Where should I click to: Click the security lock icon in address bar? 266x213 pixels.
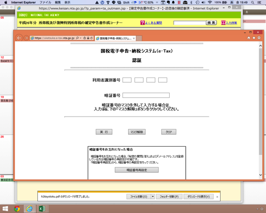[88, 38]
